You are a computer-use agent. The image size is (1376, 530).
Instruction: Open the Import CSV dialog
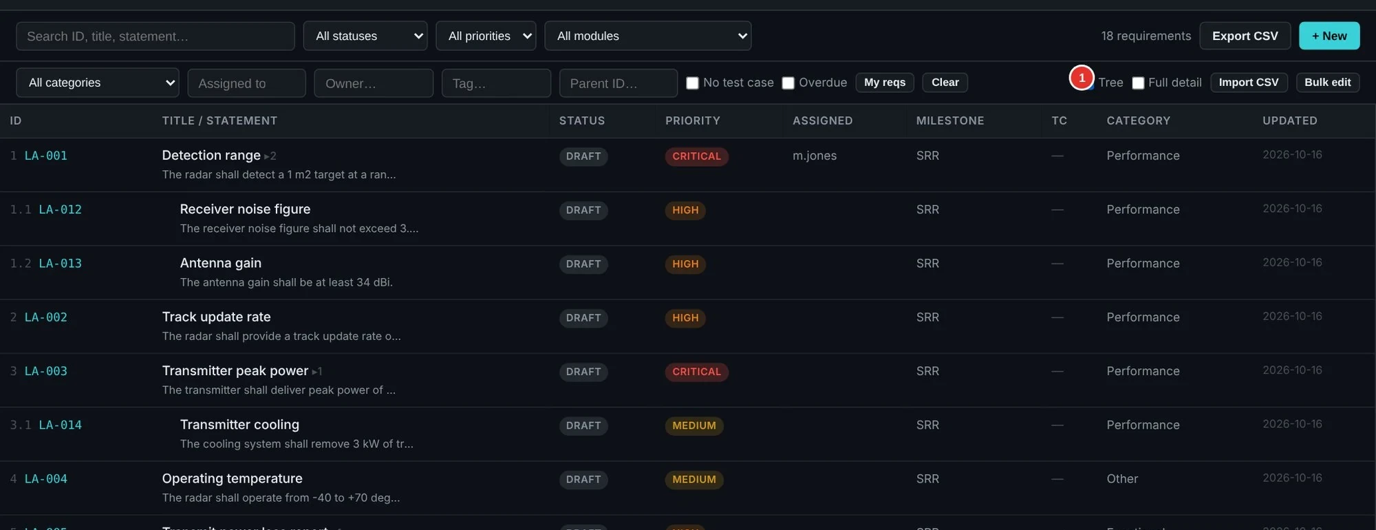click(x=1249, y=83)
